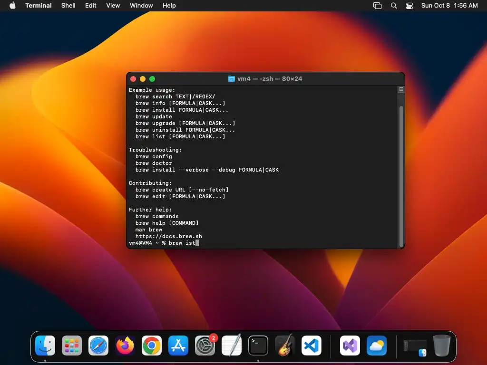
Task: Open Finder from the dock
Action: point(45,346)
